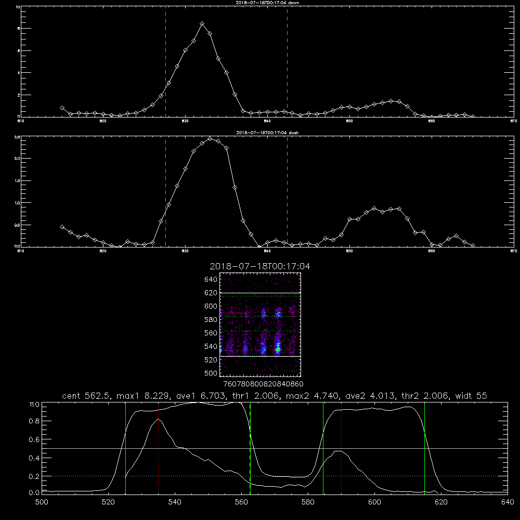Click y-axis label 520 beside spectral image

[x=211, y=360]
